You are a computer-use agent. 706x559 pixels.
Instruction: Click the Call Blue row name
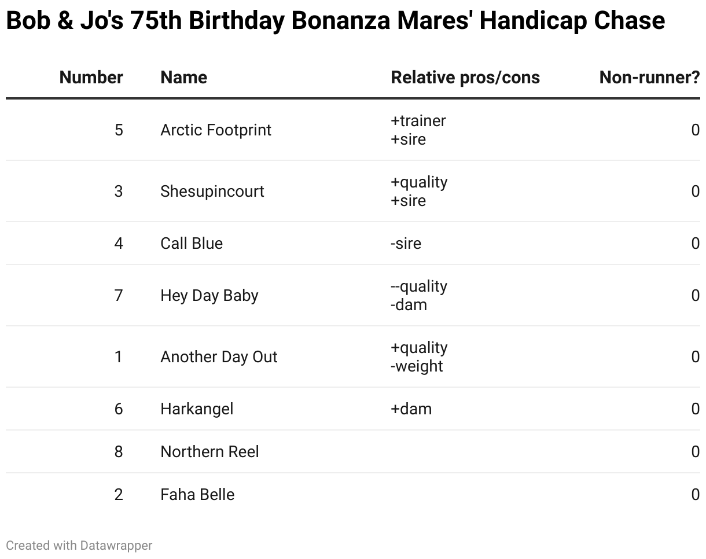pyautogui.click(x=192, y=243)
